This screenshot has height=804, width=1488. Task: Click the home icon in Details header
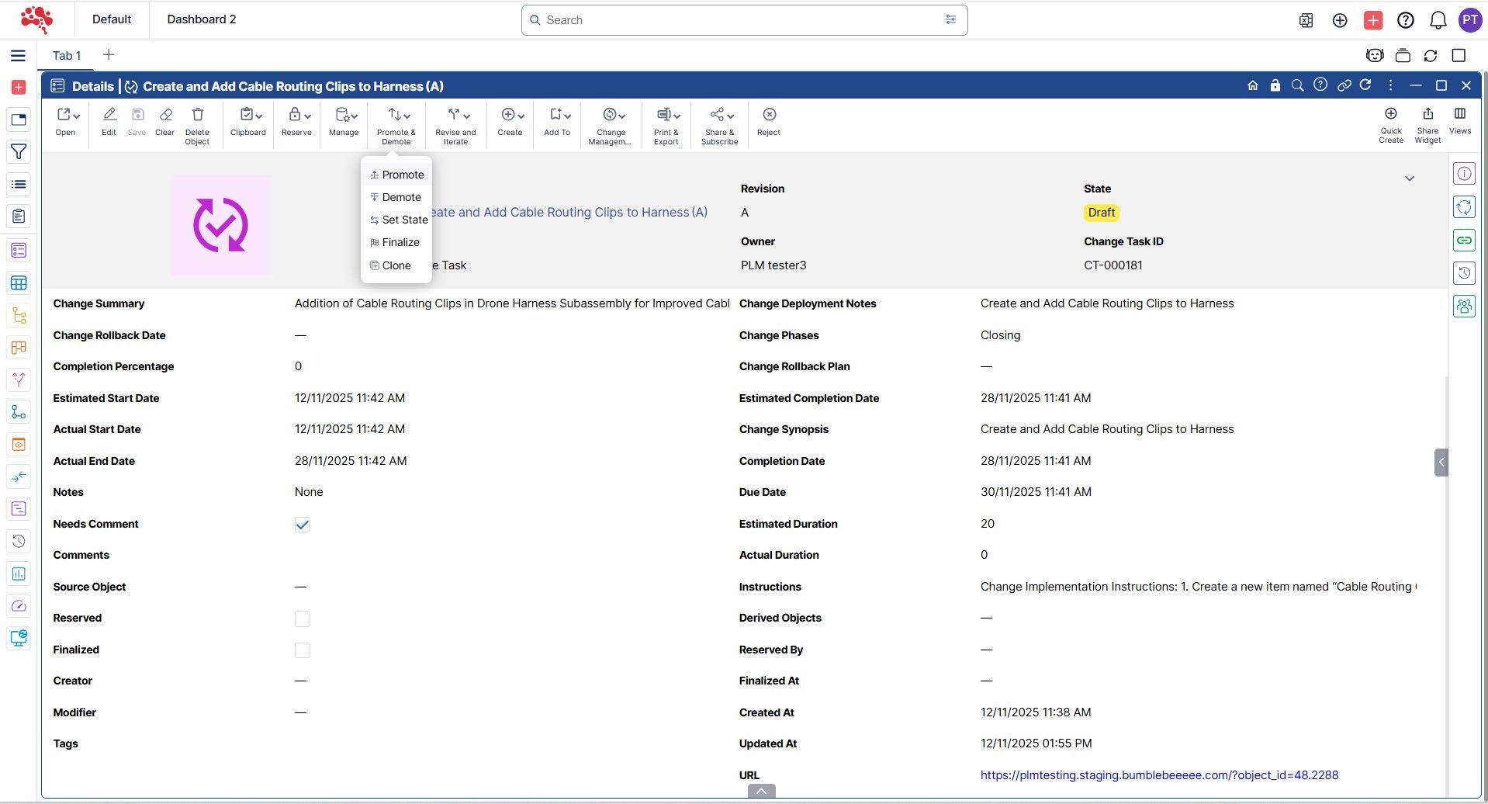pos(1252,85)
